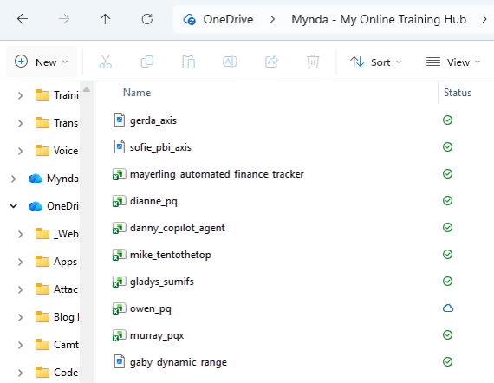Screen dimensions: 494x383
Task: Click the Copy icon in toolbar
Action: pyautogui.click(x=147, y=62)
